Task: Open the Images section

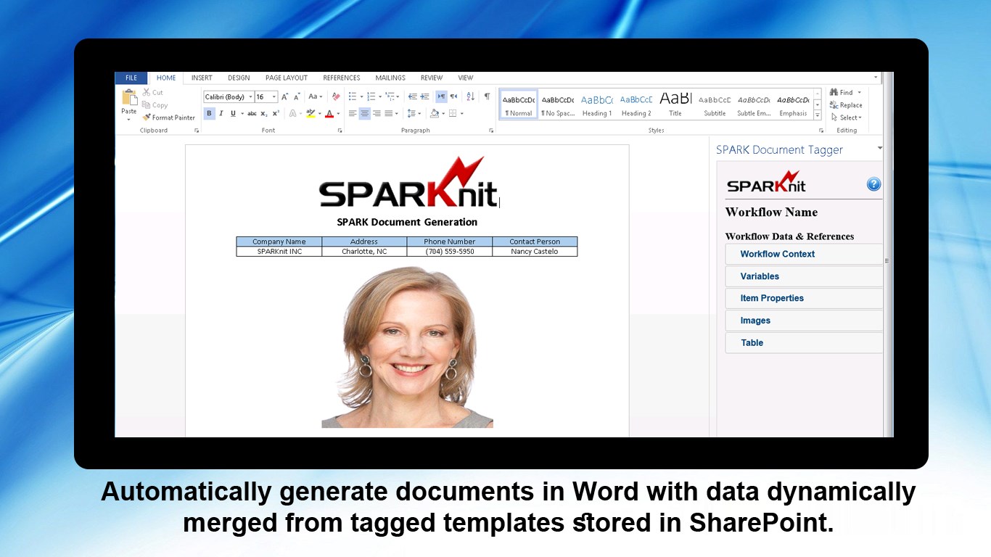Action: click(x=804, y=321)
